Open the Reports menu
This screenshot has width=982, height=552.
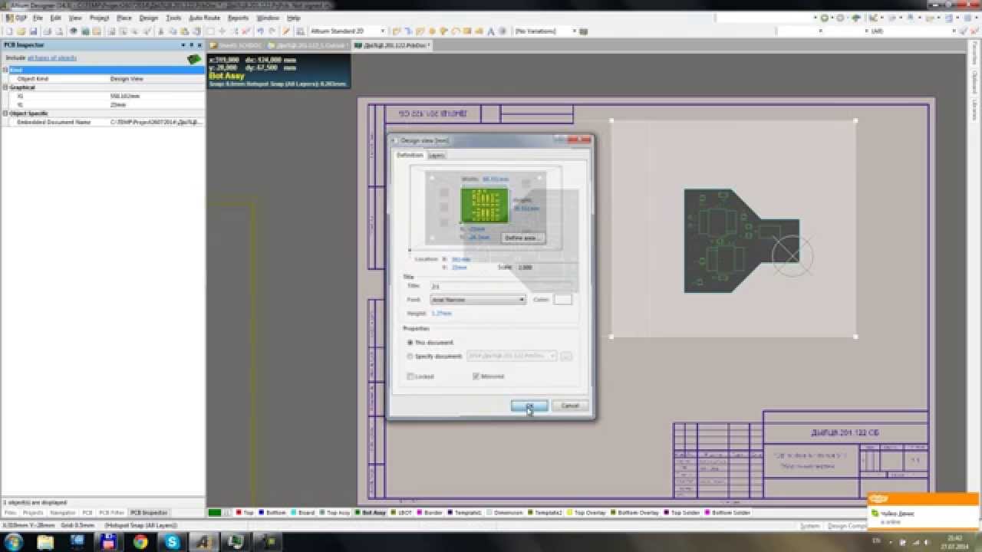pos(238,18)
